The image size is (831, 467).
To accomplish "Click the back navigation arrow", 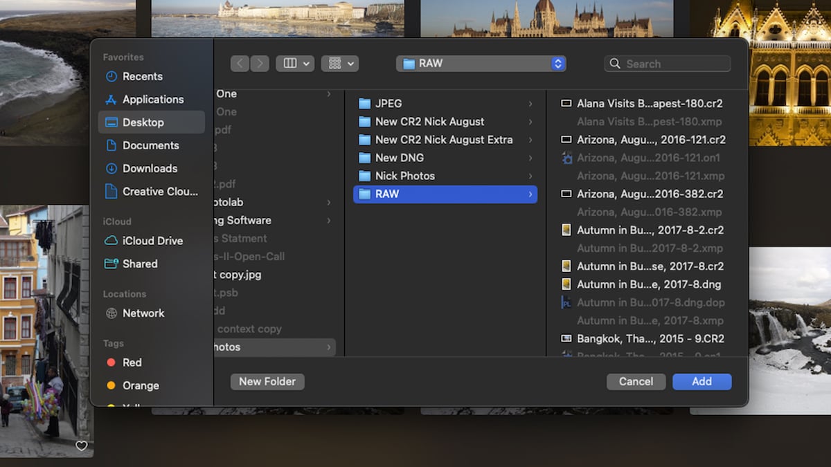I will click(239, 63).
